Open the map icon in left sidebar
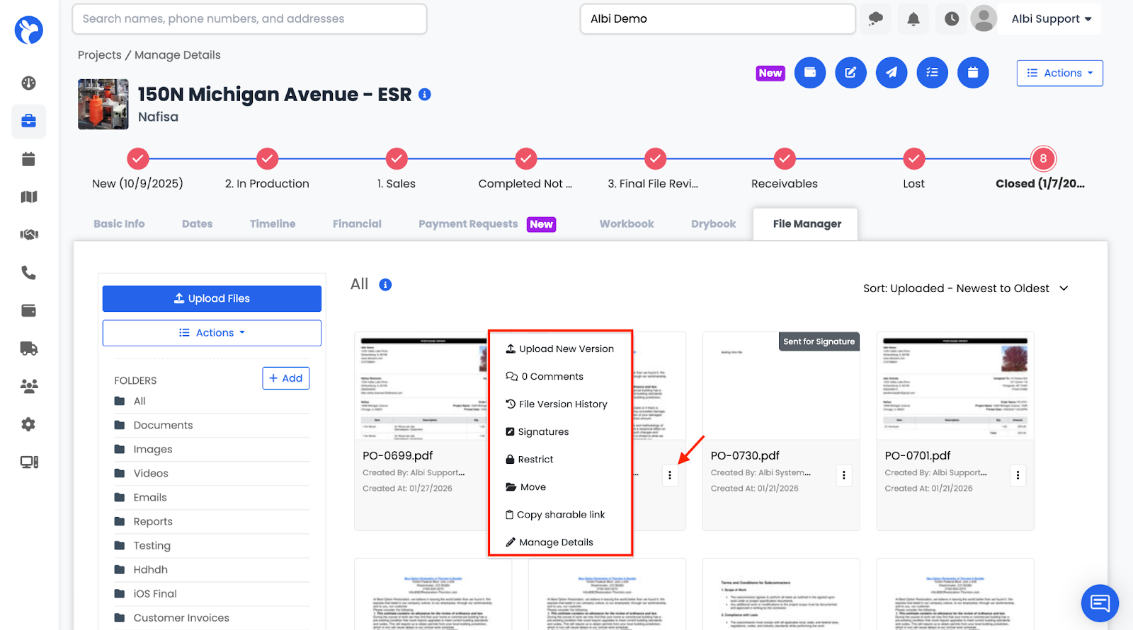1133x630 pixels. 28,197
